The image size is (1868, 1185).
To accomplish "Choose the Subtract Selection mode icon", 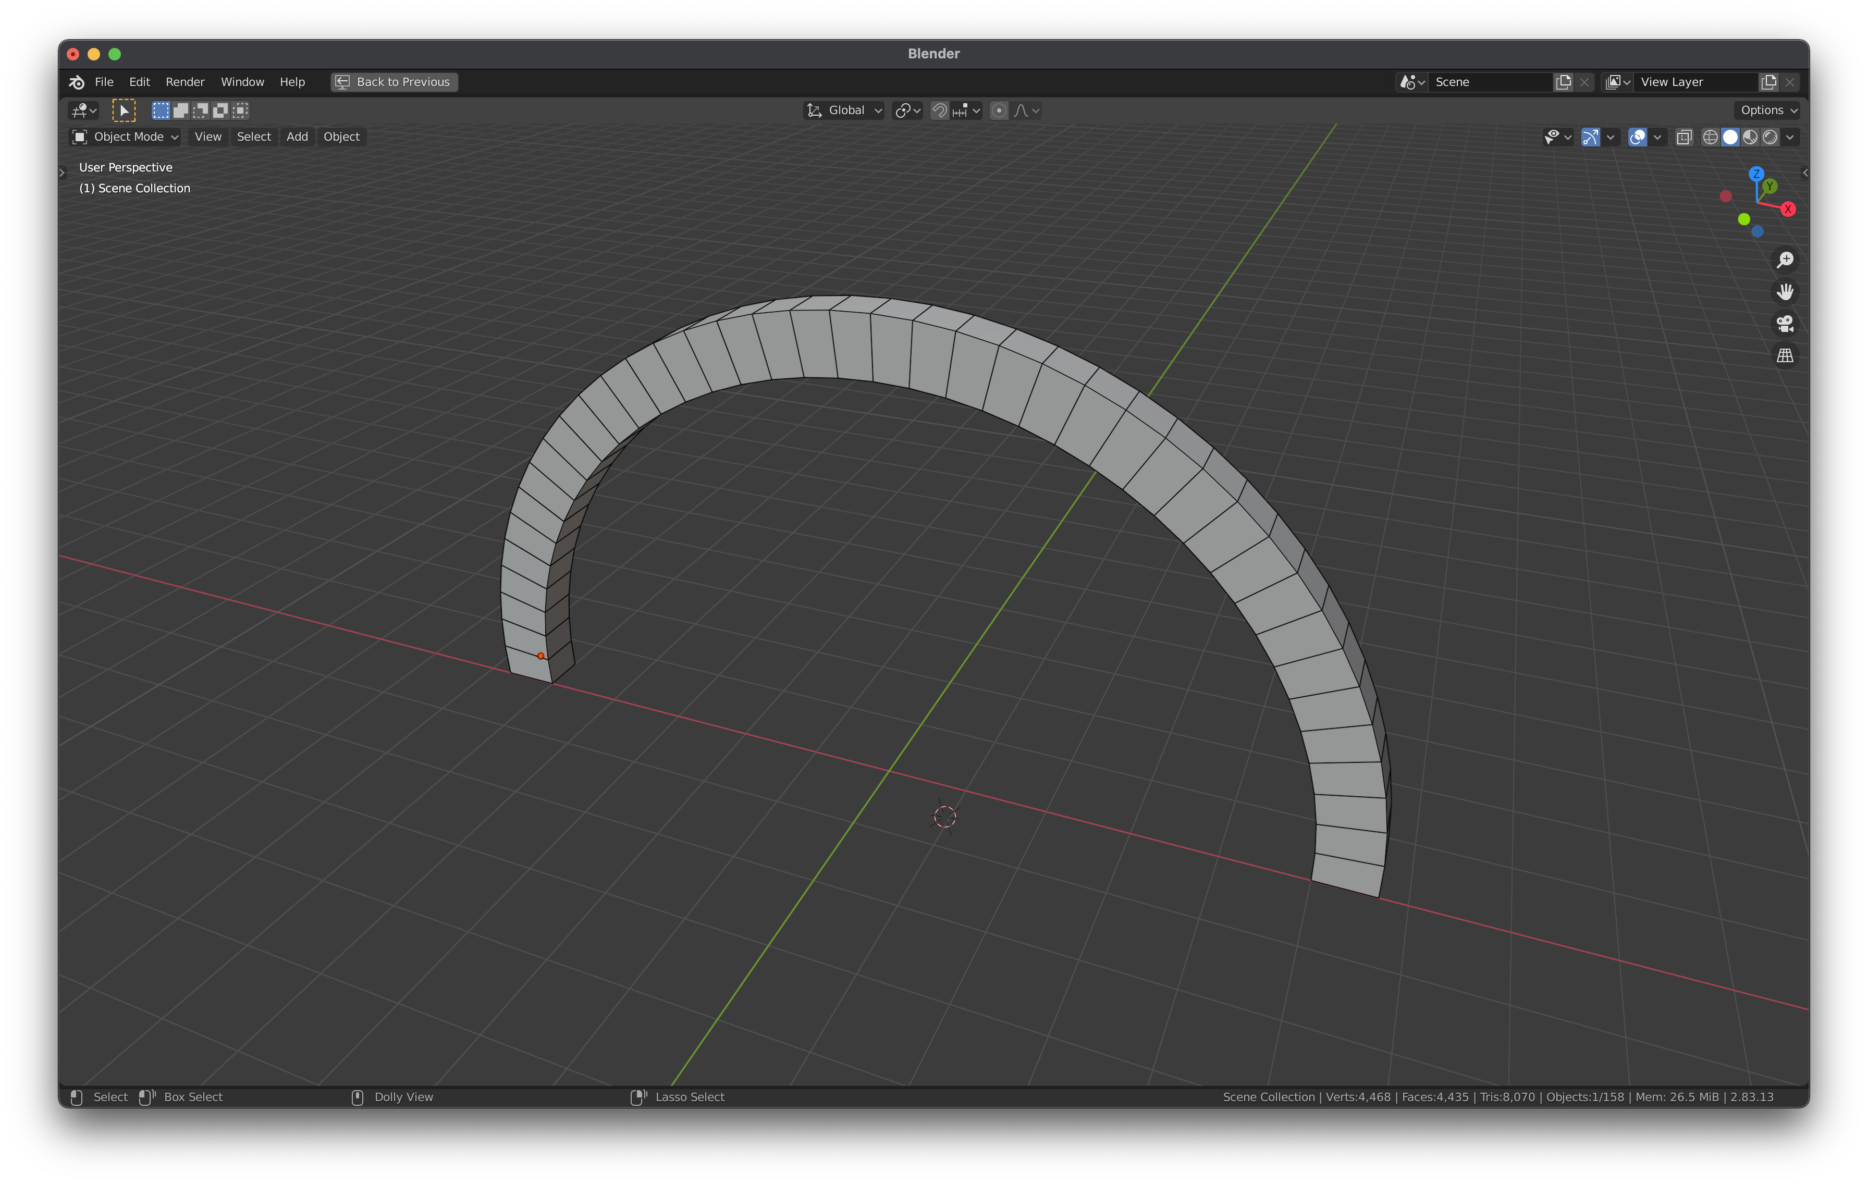I will (x=201, y=111).
